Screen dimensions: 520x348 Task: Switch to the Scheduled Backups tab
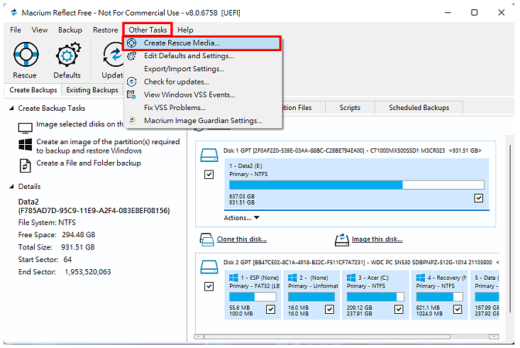(x=419, y=107)
